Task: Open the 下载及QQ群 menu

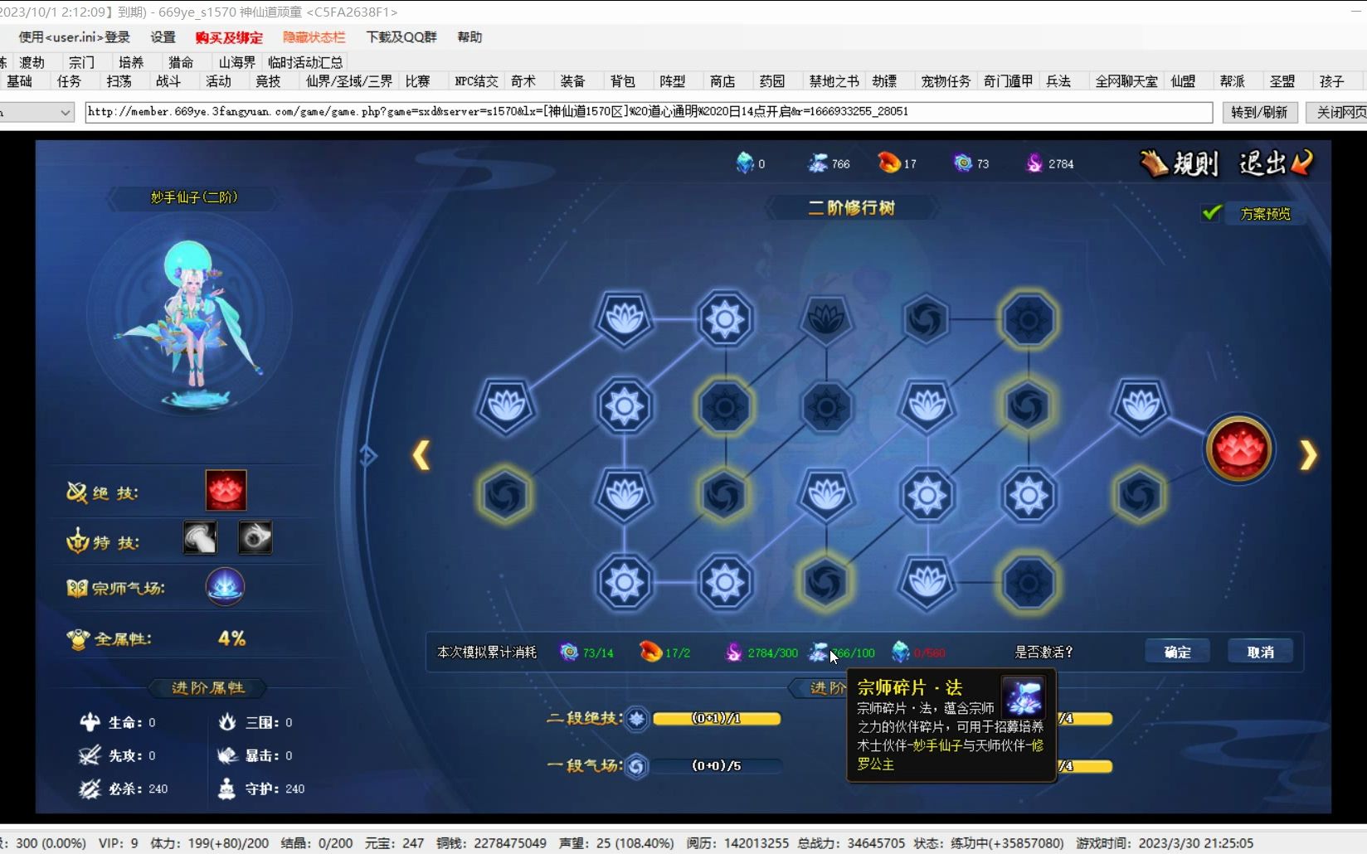Action: (x=401, y=37)
